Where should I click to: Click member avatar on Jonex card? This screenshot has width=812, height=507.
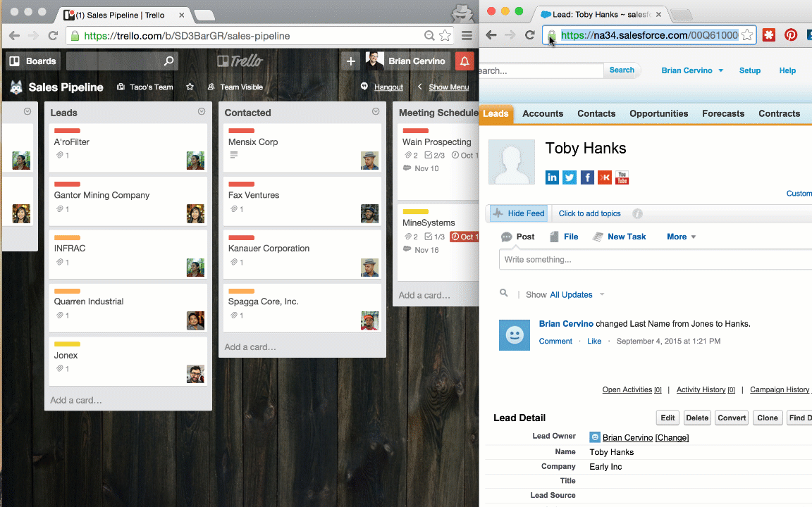pos(195,373)
